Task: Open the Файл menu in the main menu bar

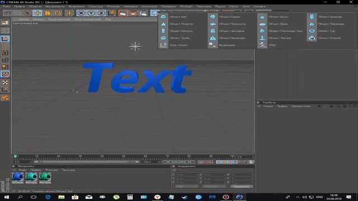Action: 6,6
